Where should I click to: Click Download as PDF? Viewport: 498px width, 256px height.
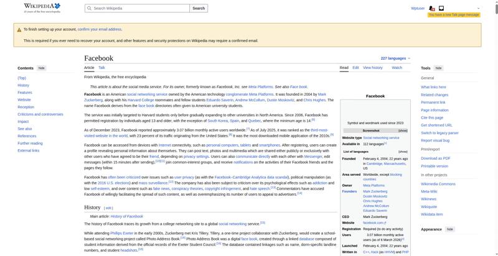436,158
